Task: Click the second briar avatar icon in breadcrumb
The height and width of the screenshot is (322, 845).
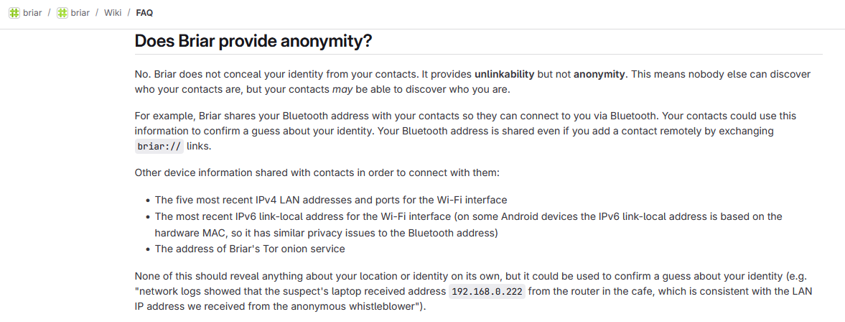Action: coord(62,12)
